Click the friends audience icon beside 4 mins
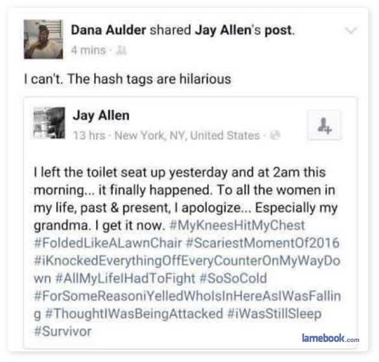 click(x=122, y=51)
